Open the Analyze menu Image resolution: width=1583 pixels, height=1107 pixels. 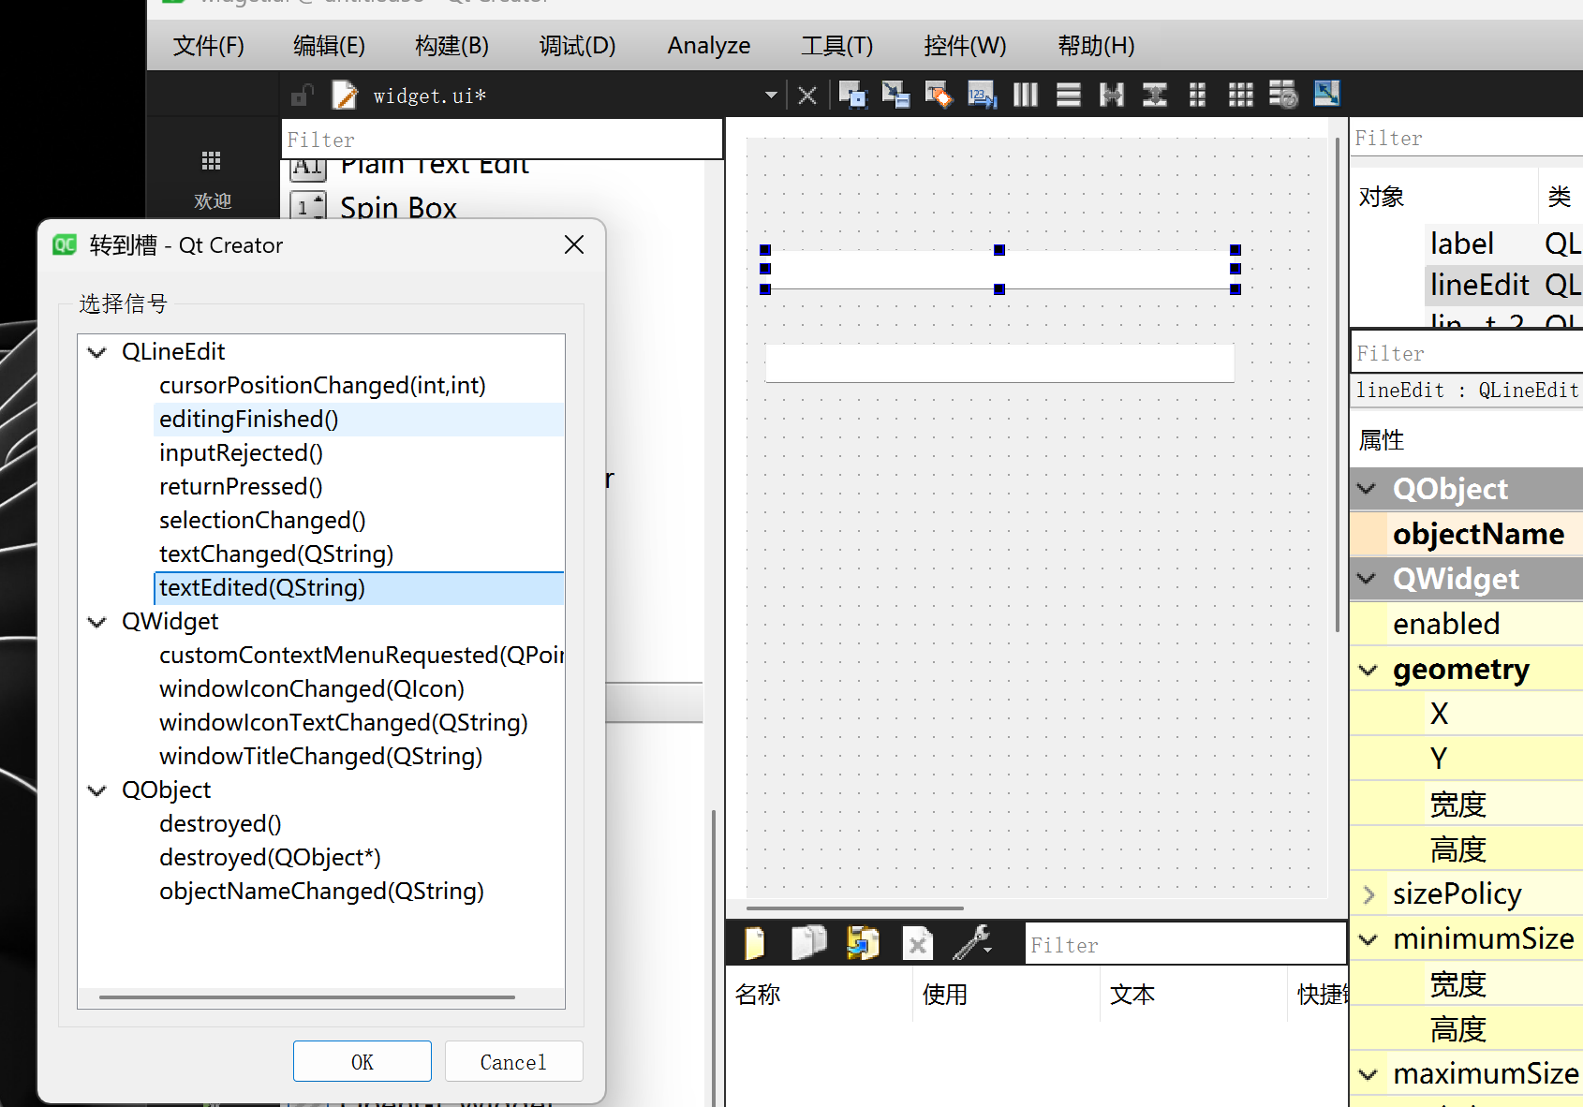tap(709, 46)
